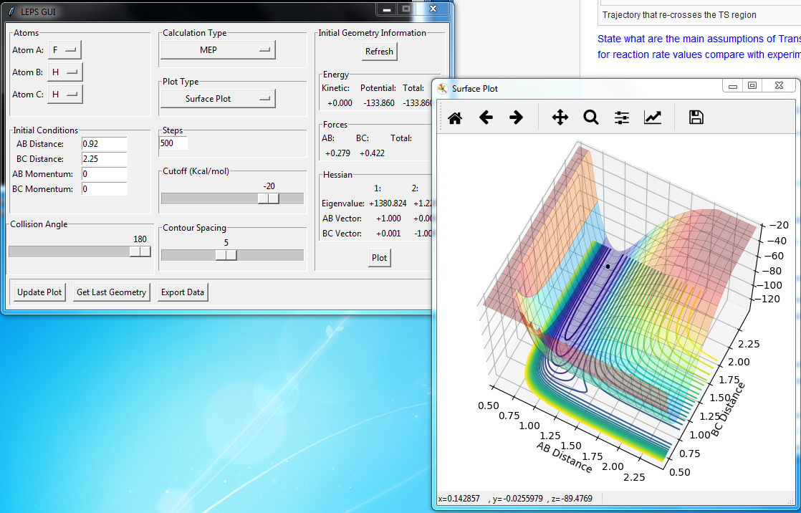Open the Atom A dropdown

point(64,50)
